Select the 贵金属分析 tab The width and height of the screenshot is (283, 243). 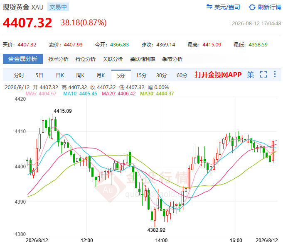(x=23, y=59)
